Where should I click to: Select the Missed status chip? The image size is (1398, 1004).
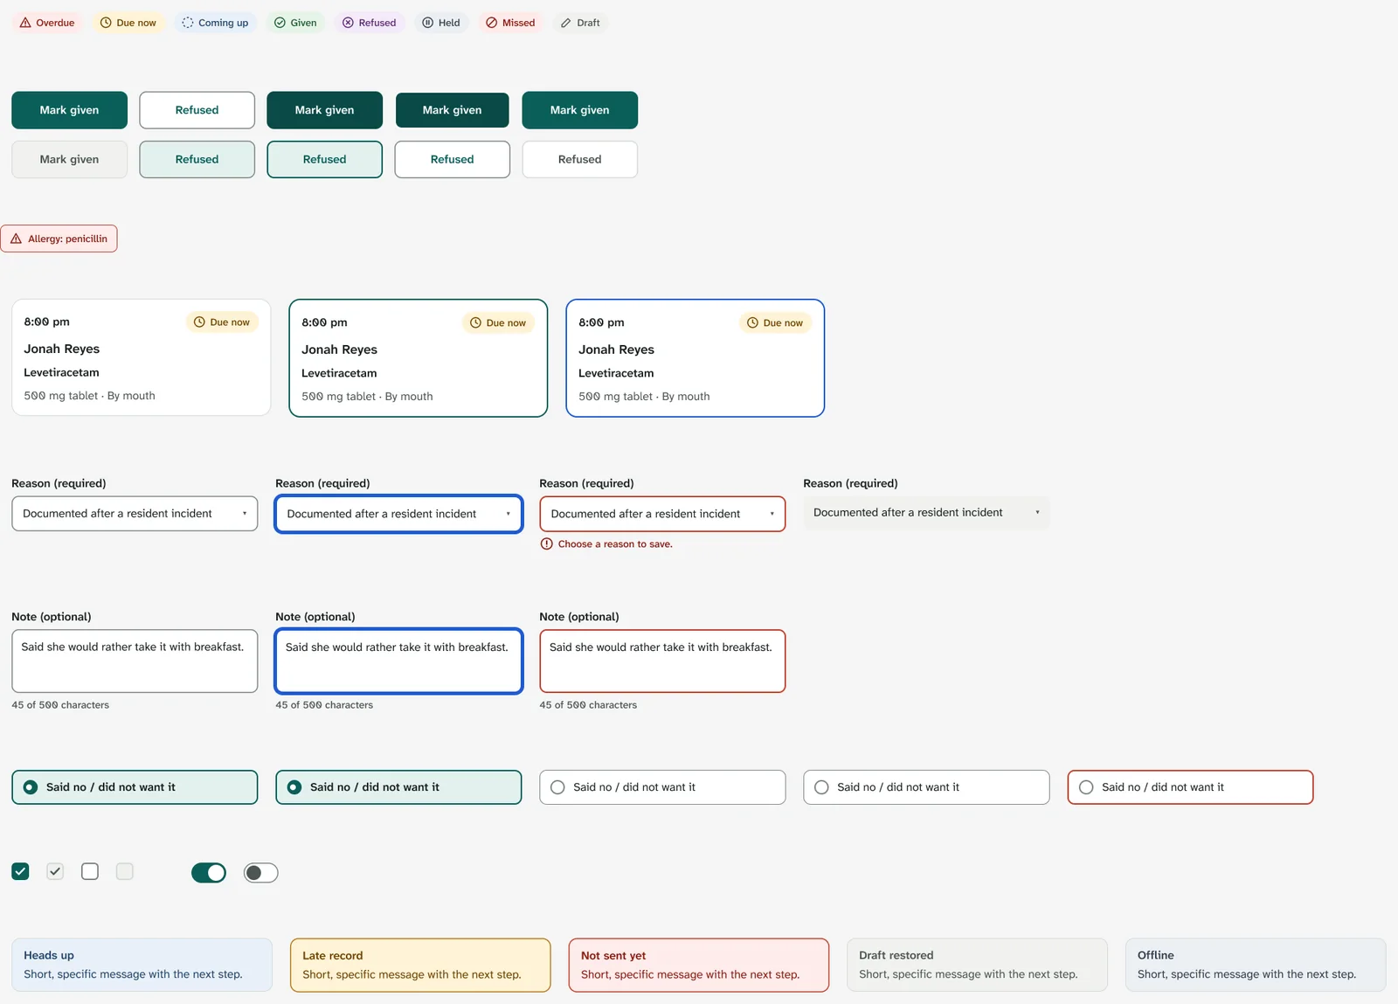510,23
